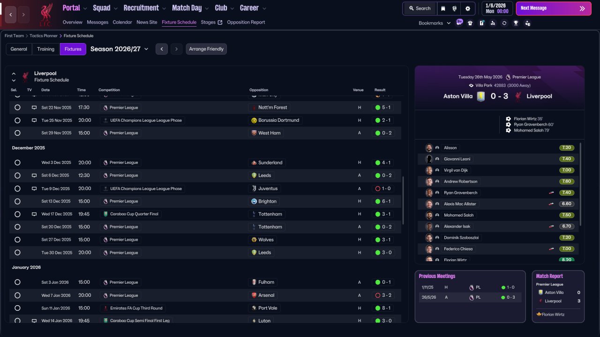Click the fixture list vertical scrollbar
The image size is (600, 337).
pyautogui.click(x=403, y=200)
